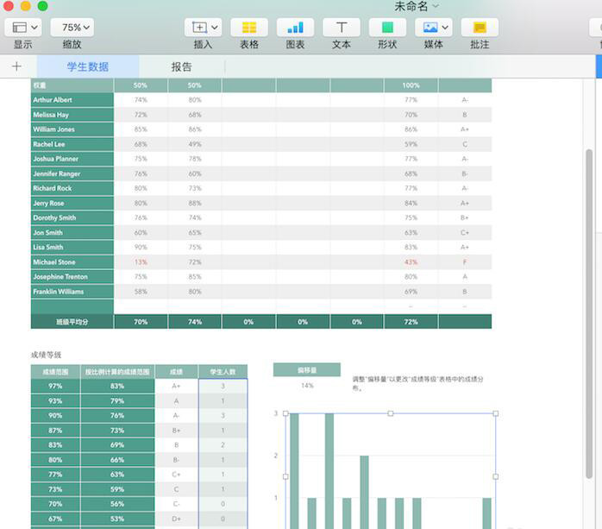Select the Lisa Smith row header
This screenshot has width=602, height=529.
pyautogui.click(x=72, y=248)
